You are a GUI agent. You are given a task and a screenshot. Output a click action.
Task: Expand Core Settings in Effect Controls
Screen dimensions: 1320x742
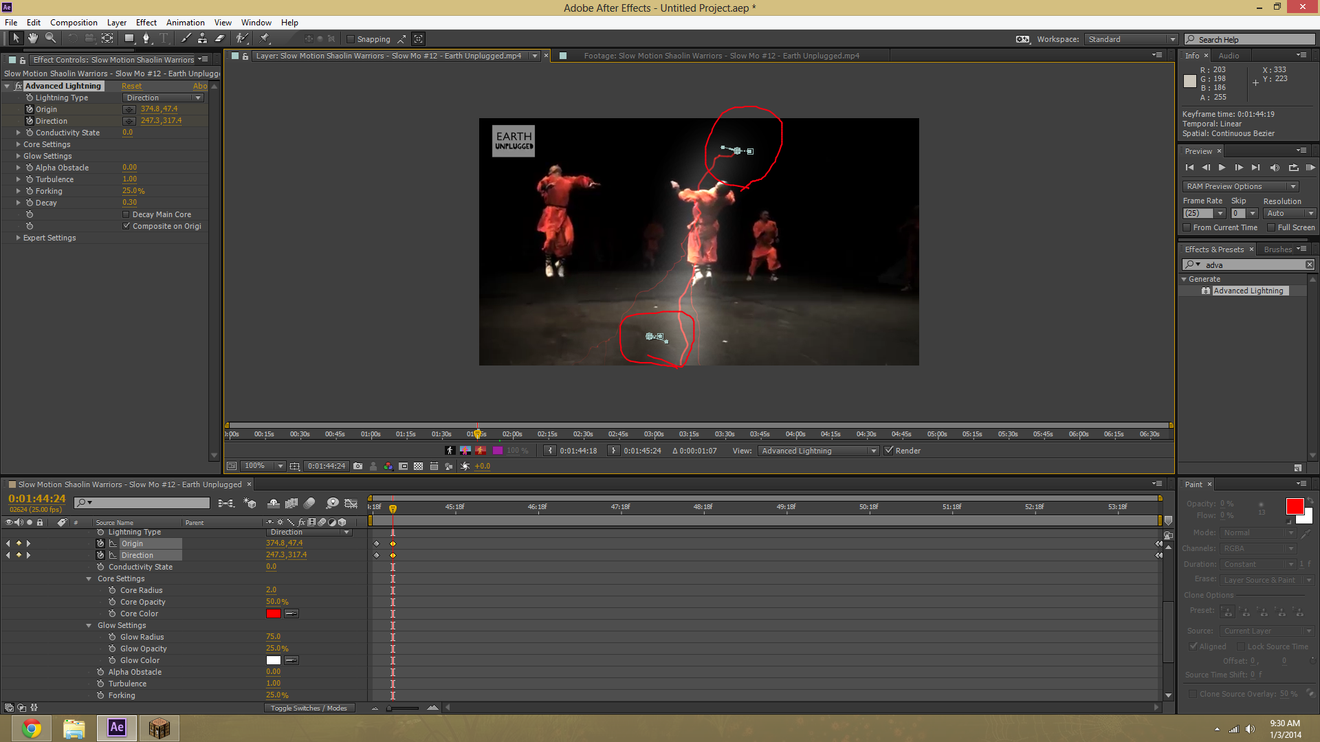[x=18, y=144]
